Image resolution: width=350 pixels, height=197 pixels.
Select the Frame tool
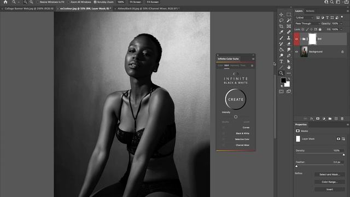pos(289,26)
